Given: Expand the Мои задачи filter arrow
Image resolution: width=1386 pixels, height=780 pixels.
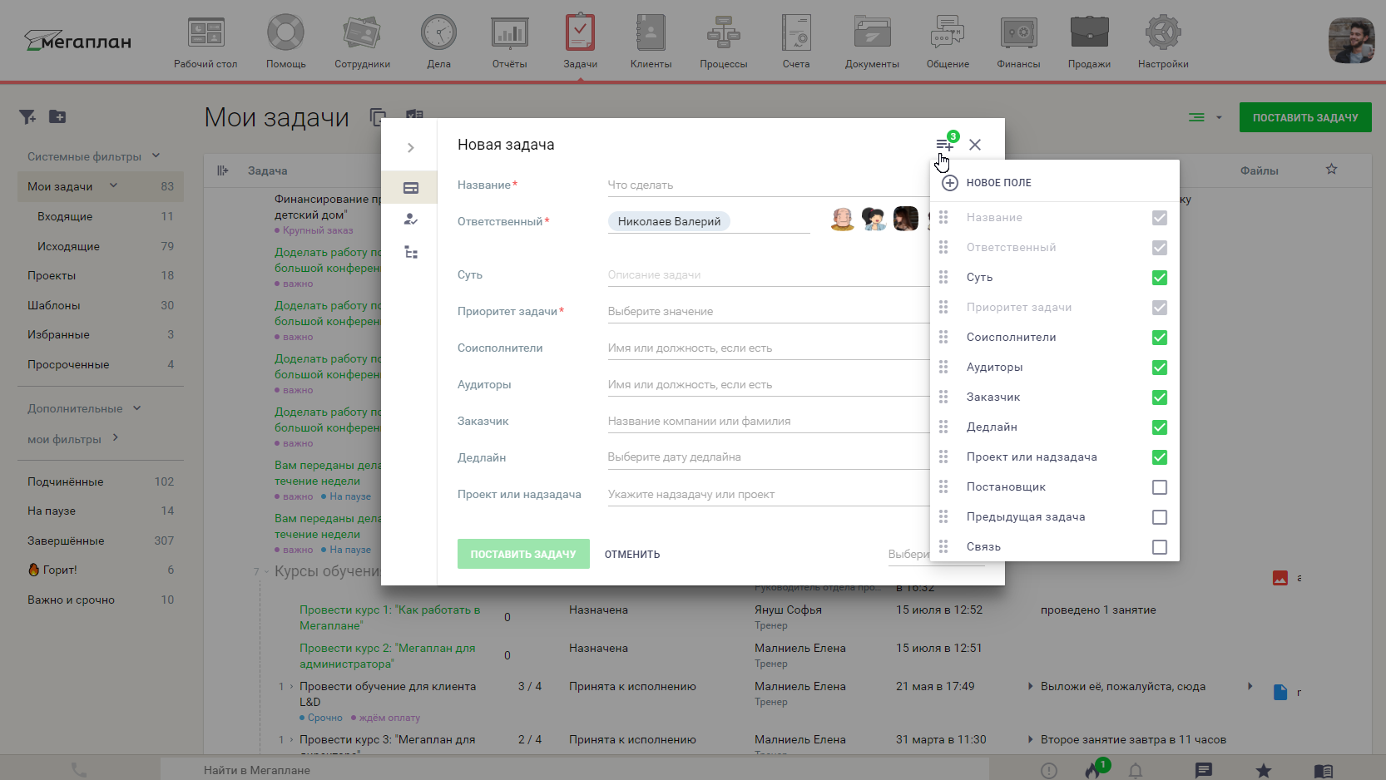Looking at the screenshot, I should (x=113, y=185).
